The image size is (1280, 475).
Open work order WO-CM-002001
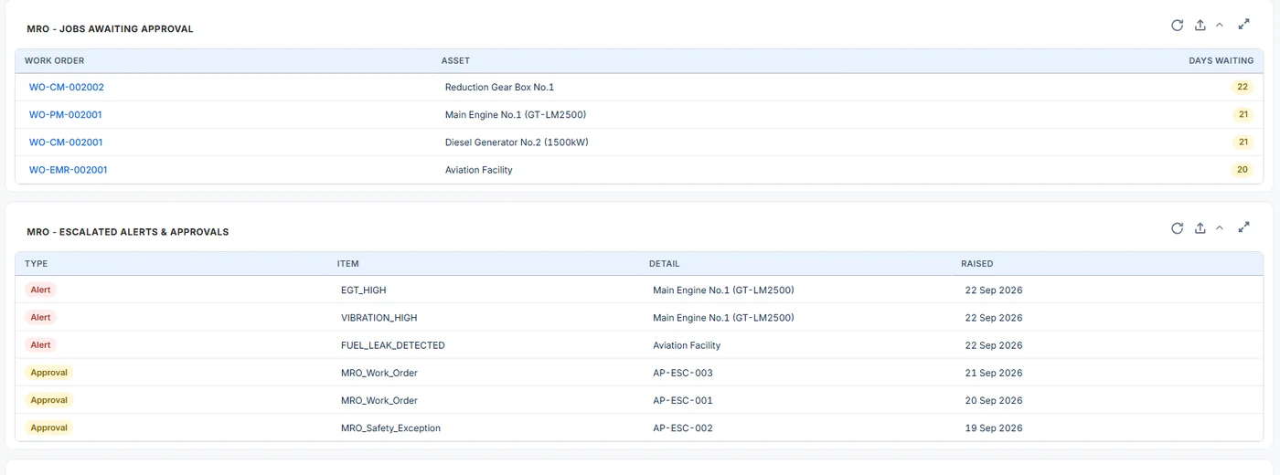point(66,142)
